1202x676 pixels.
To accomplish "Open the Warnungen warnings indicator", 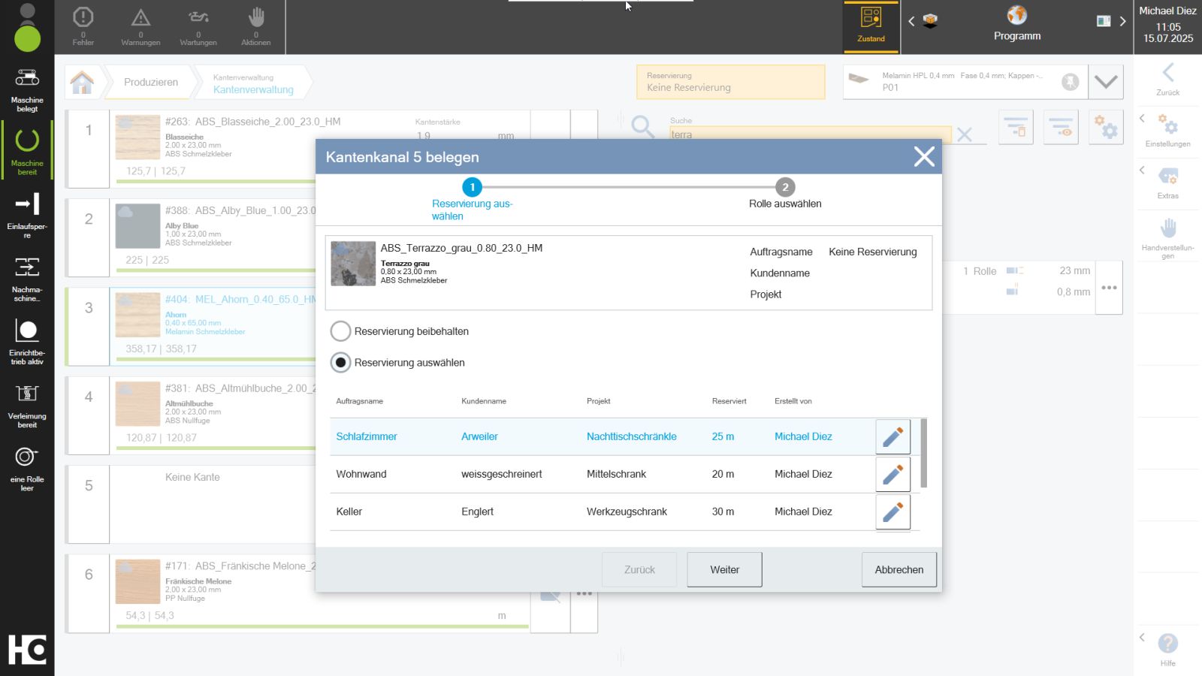I will click(x=140, y=27).
